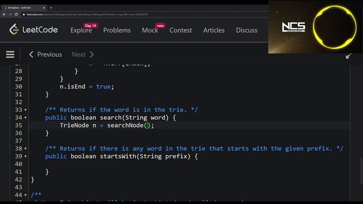Select the LeetCode browser tab
363x204 pixels.
[x=23, y=7]
